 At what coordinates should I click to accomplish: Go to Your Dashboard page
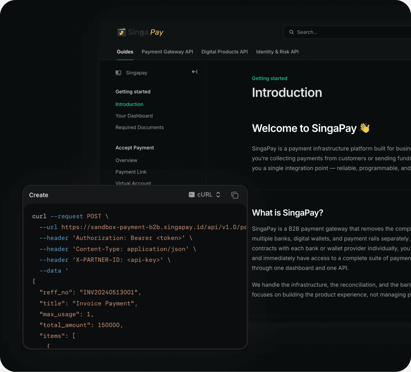(x=134, y=116)
